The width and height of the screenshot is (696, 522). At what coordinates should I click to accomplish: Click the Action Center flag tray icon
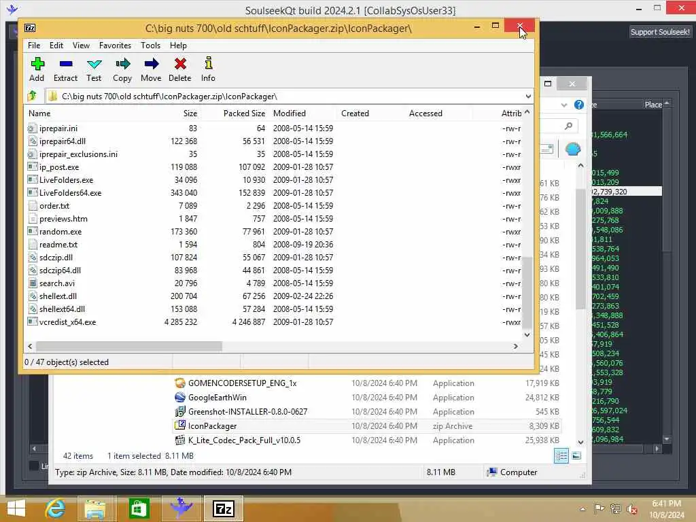point(599,509)
